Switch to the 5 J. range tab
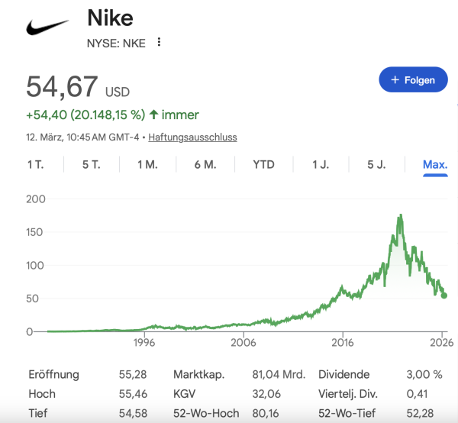This screenshot has height=423, width=458. pyautogui.click(x=377, y=165)
